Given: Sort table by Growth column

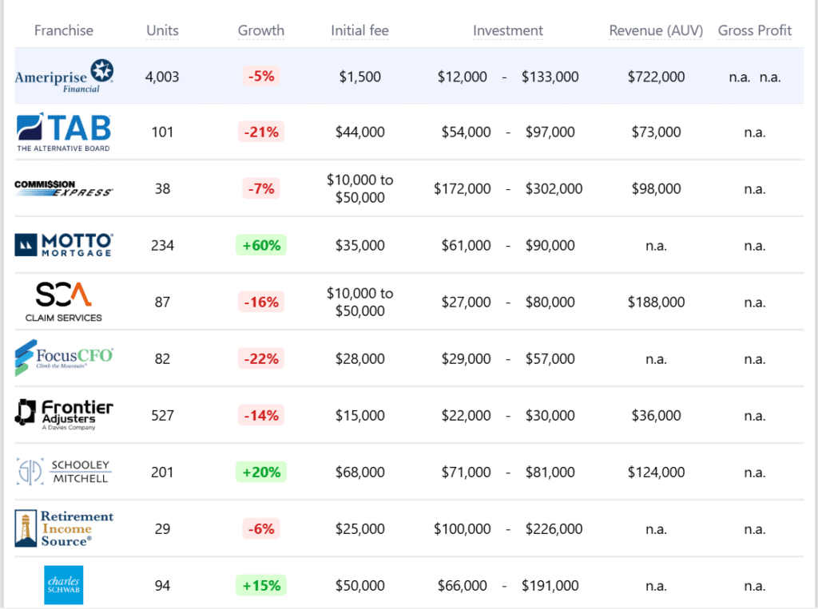Looking at the screenshot, I should pyautogui.click(x=261, y=31).
